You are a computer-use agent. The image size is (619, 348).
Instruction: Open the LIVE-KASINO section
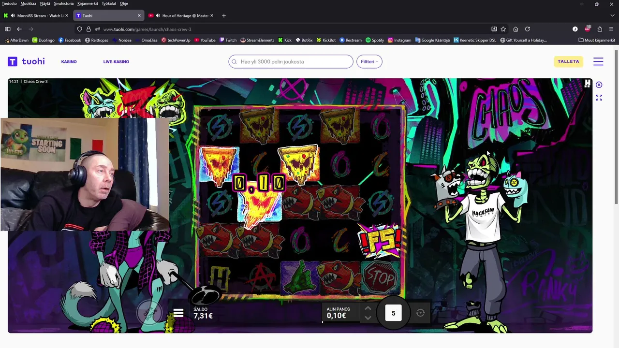[116, 61]
